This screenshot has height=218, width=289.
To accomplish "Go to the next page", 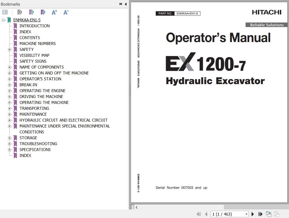I will 253,214.
